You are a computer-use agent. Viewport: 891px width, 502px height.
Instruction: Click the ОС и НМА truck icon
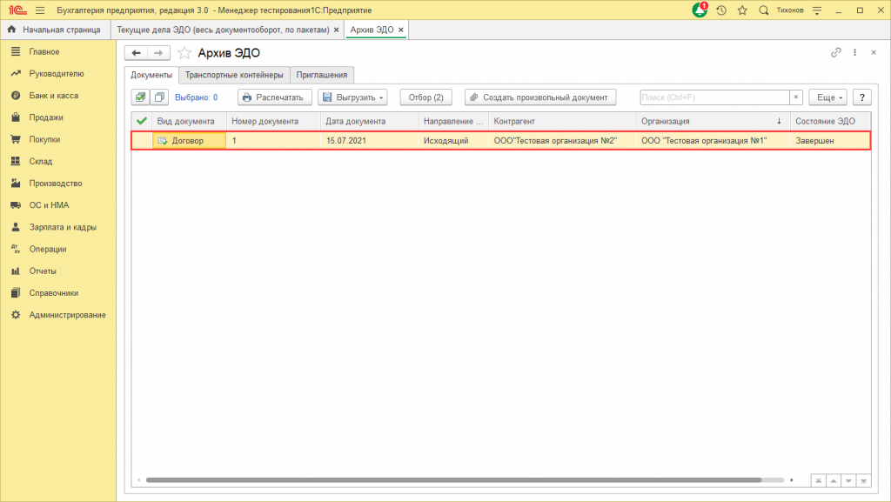click(x=16, y=205)
